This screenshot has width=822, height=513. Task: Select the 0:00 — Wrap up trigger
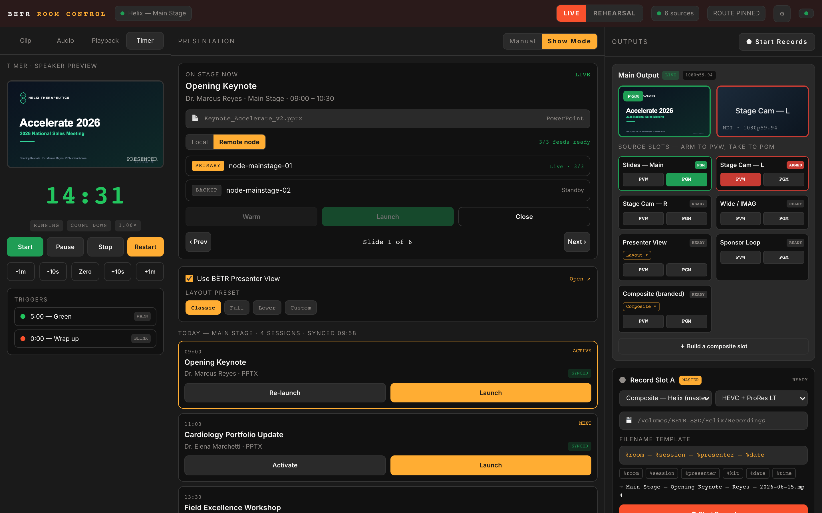pos(85,339)
